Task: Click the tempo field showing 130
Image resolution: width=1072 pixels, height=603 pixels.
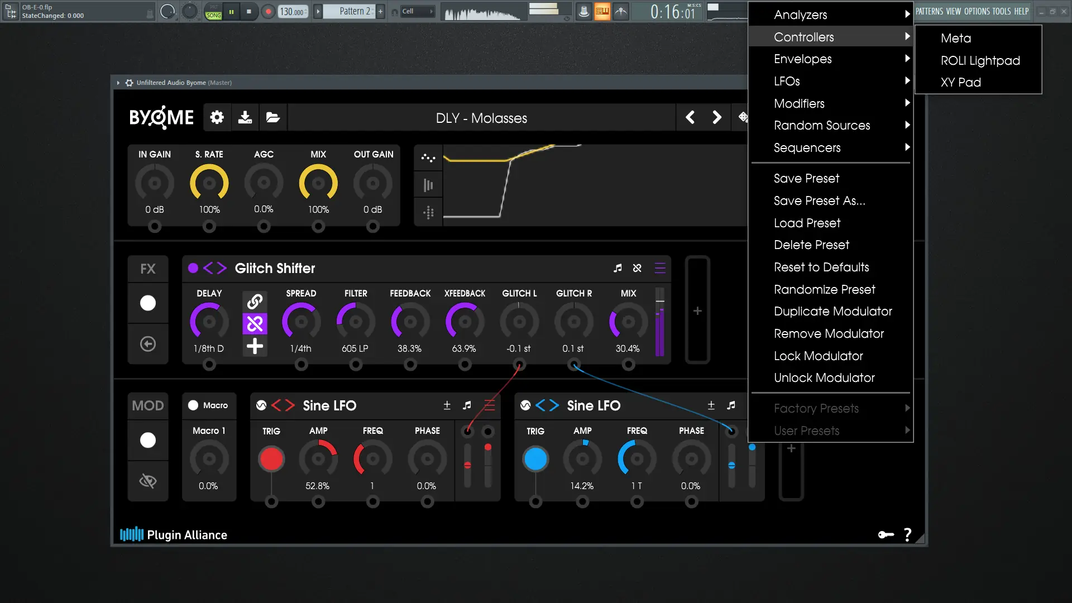Action: (291, 11)
